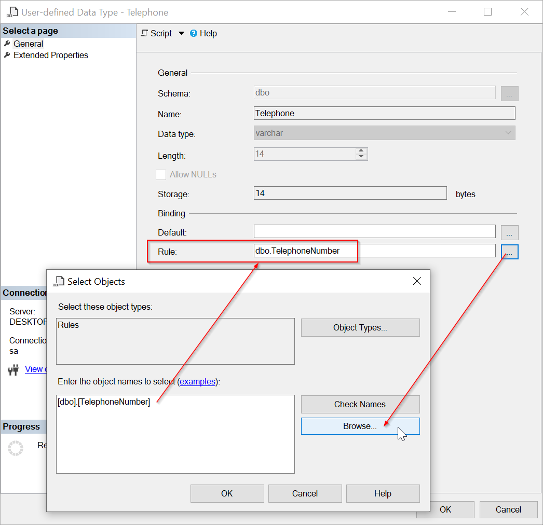
Task: Maximize the User-defined Data Type window
Action: (x=487, y=12)
